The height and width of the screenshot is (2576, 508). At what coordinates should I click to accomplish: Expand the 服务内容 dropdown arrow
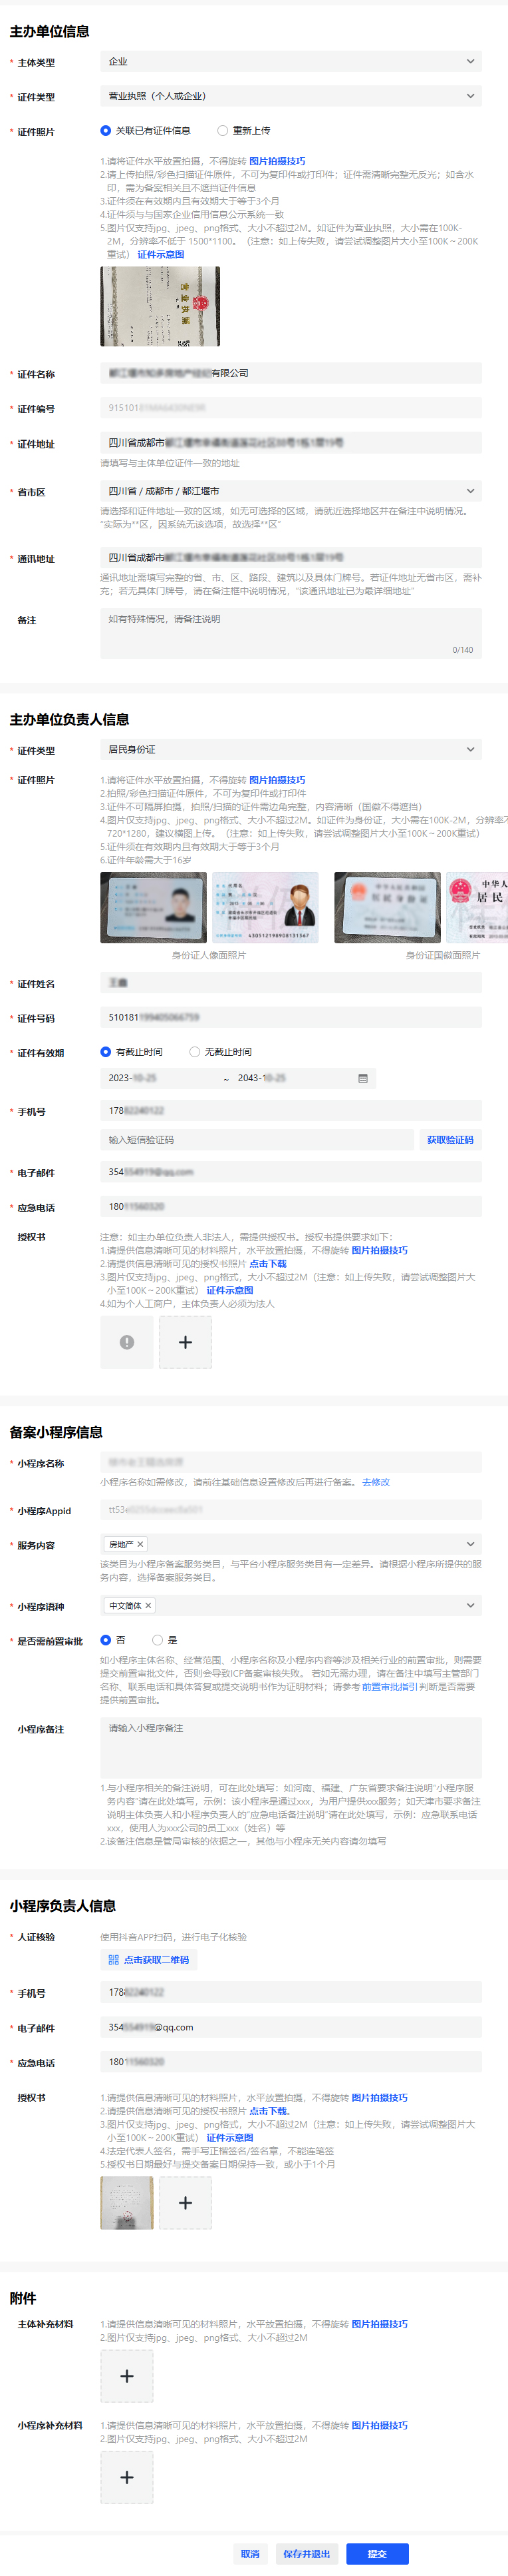pyautogui.click(x=470, y=1544)
